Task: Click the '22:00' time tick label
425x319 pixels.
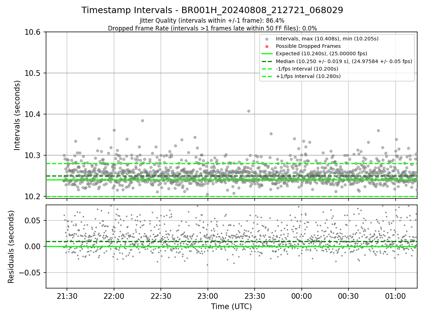Action: (x=114, y=296)
